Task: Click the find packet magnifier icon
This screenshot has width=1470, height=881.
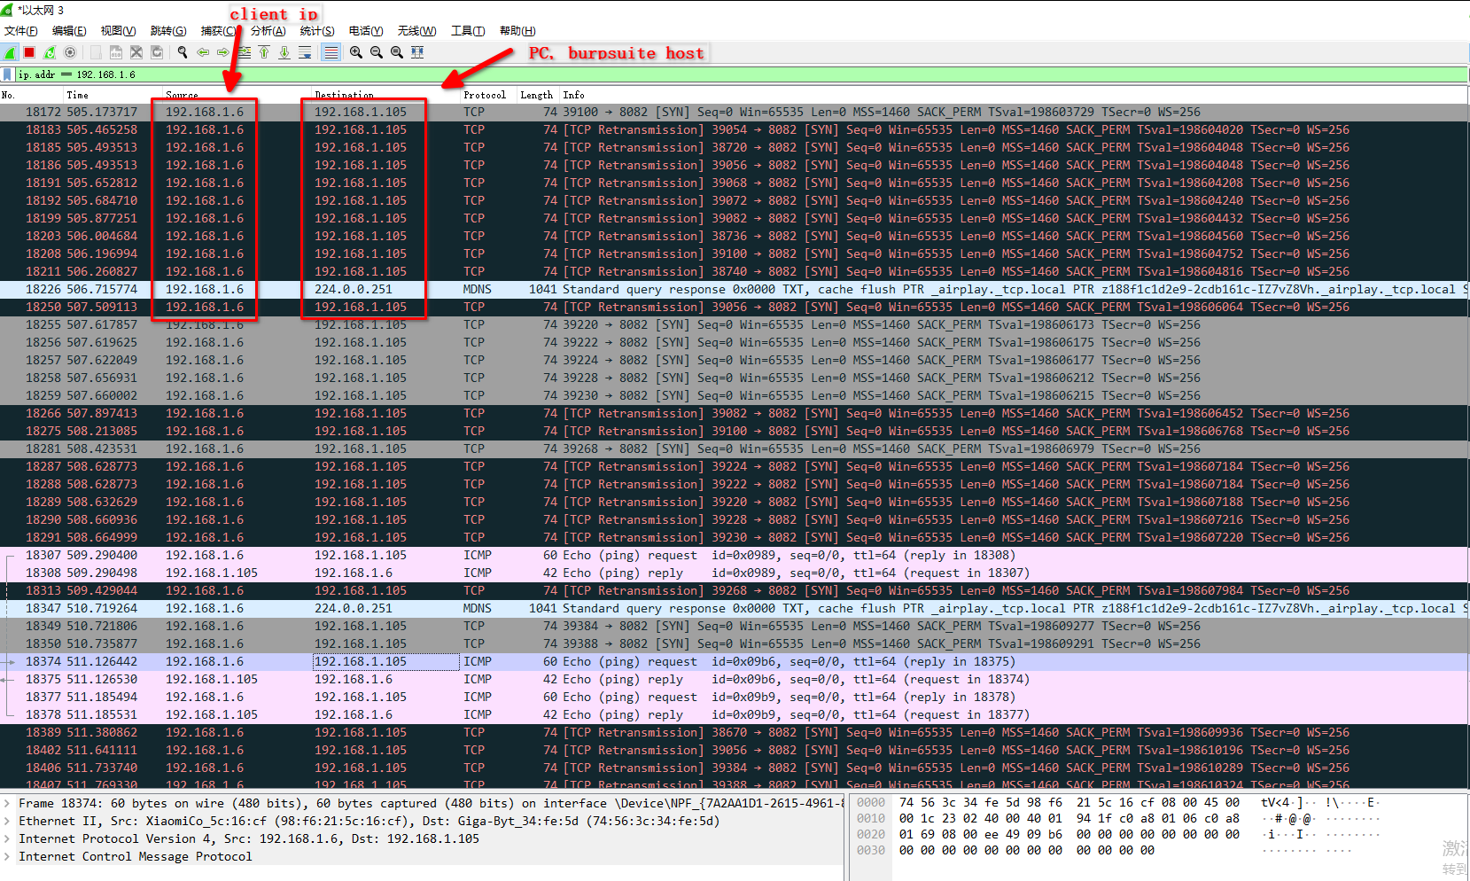Action: click(x=183, y=52)
